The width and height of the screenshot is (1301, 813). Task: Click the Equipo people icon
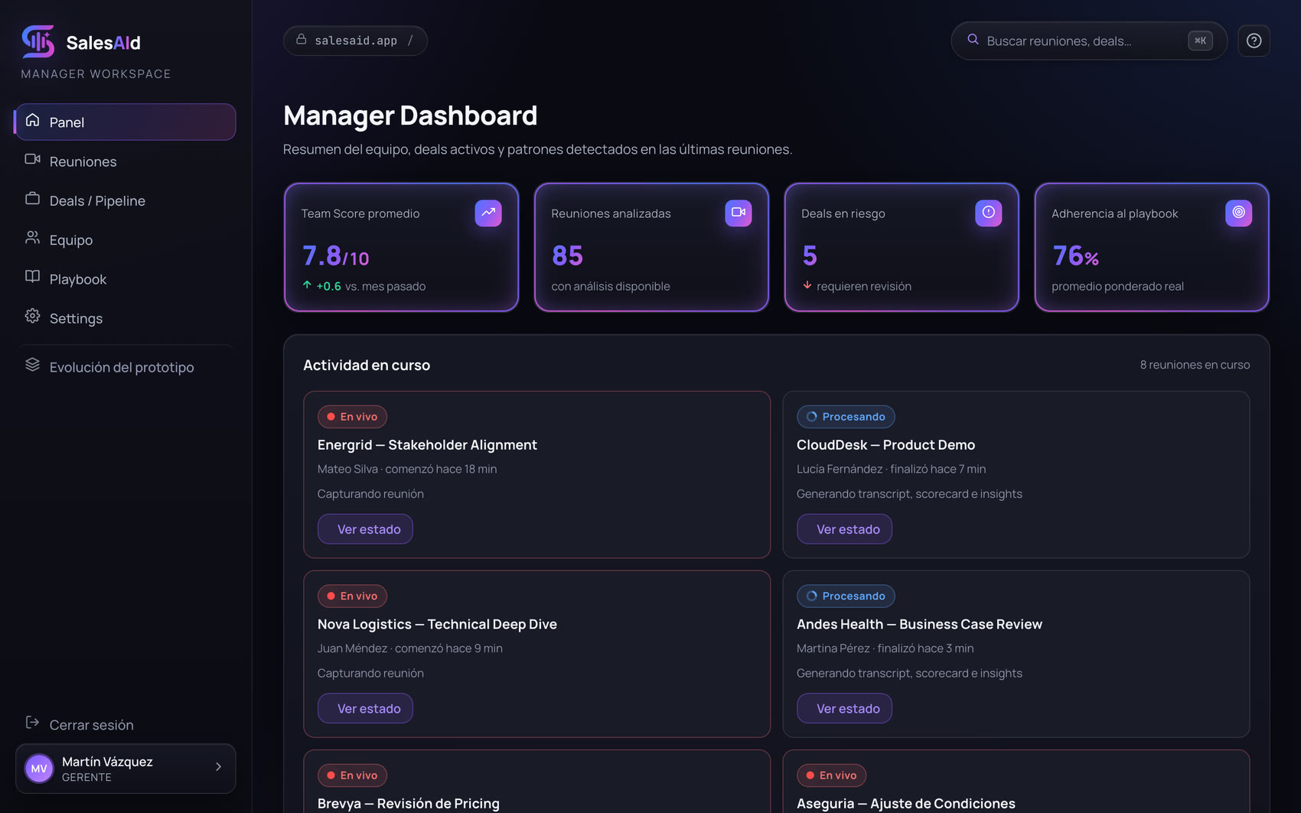(32, 238)
